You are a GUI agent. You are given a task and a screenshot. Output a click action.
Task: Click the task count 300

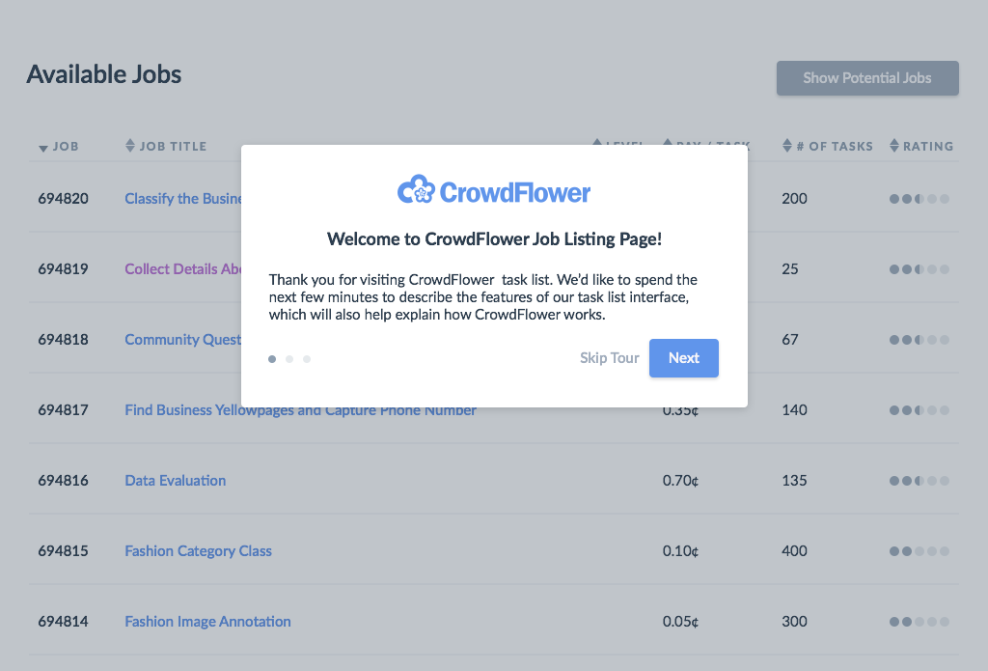pyautogui.click(x=795, y=622)
